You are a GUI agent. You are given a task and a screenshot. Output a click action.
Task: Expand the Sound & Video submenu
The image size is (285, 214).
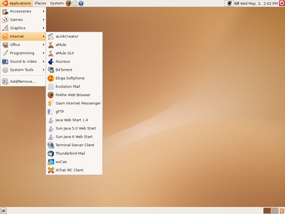pos(23,62)
